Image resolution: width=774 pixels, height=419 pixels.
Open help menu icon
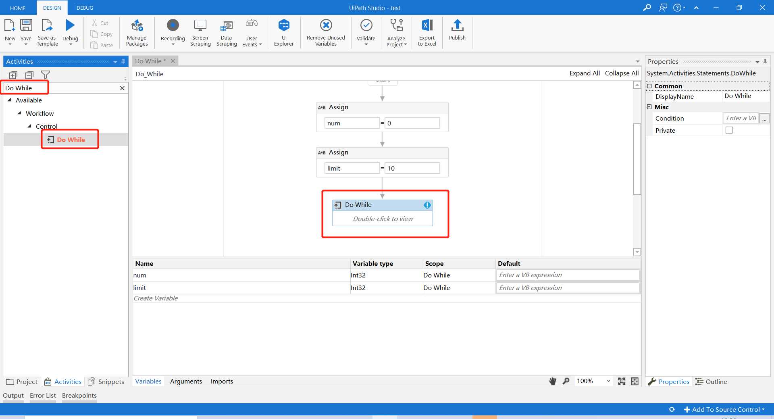coord(679,7)
